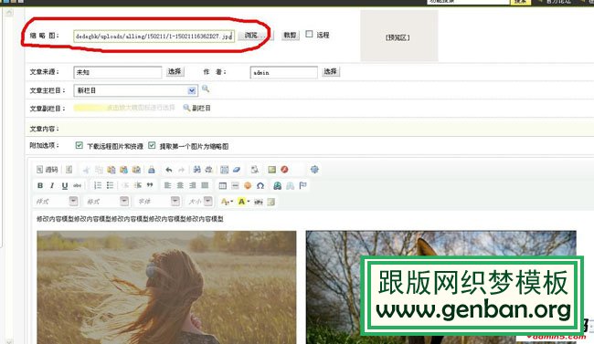Viewport: 594px width, 344px height.
Task: Insert a special character (omega)
Action: pyautogui.click(x=260, y=185)
